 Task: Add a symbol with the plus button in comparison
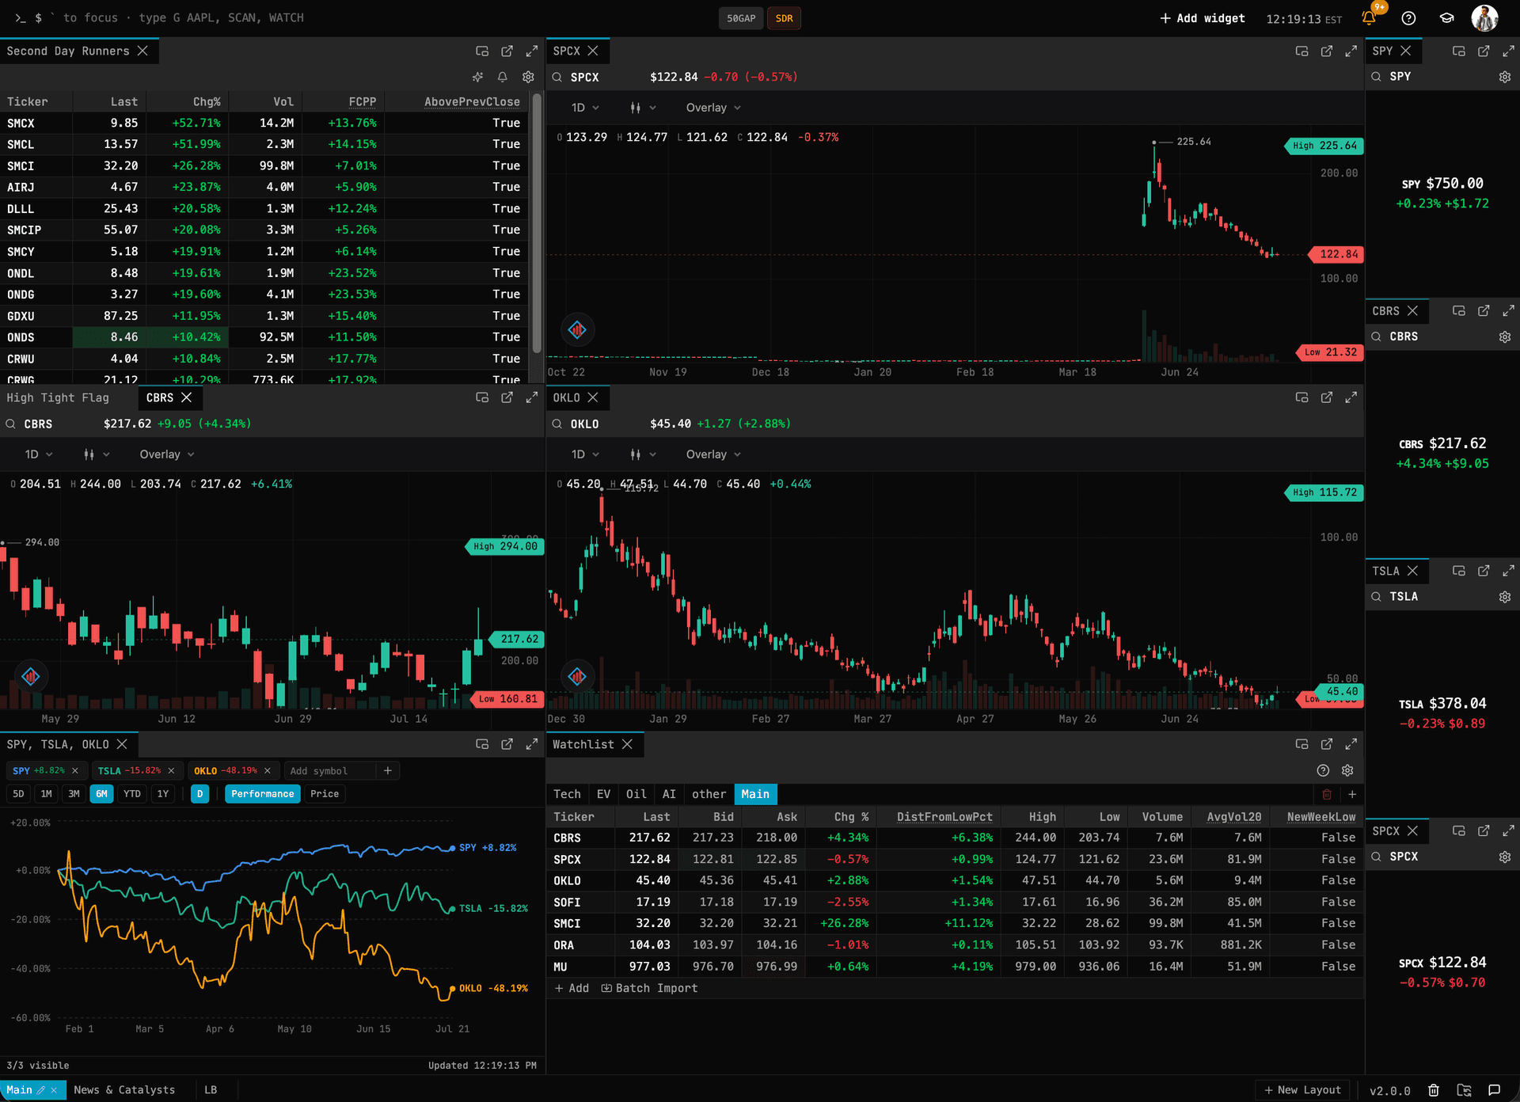388,770
